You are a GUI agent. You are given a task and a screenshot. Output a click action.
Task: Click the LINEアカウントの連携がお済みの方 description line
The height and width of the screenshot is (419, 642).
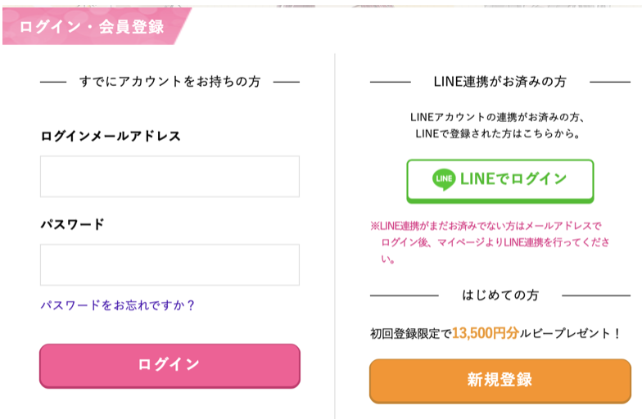point(498,117)
